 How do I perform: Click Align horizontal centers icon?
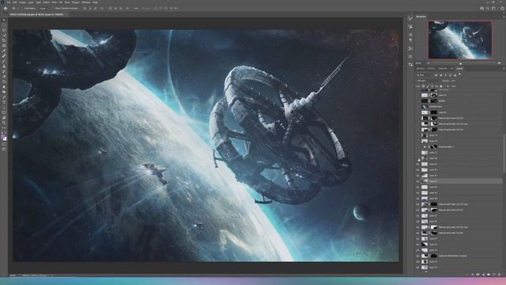coord(90,9)
